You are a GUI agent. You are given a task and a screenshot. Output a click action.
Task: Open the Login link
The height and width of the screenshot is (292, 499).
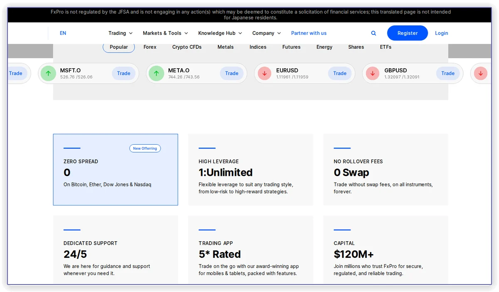click(x=442, y=33)
